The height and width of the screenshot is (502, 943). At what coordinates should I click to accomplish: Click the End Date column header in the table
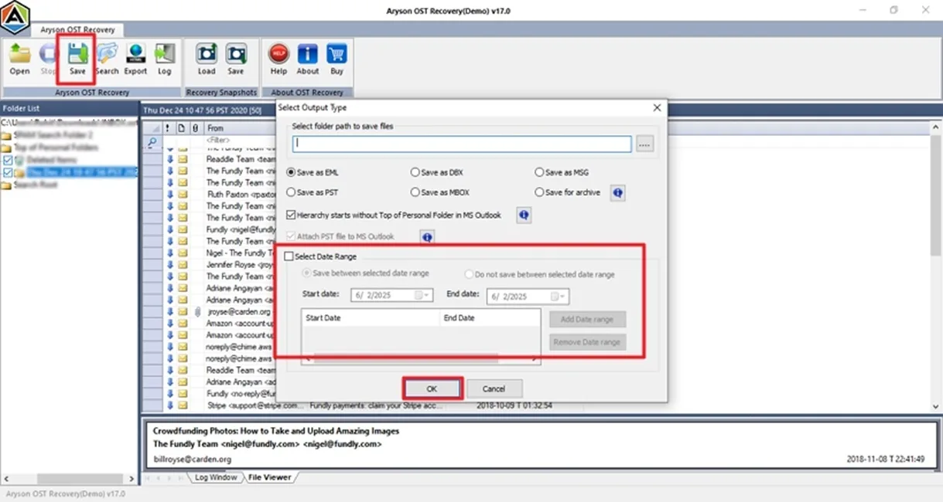coord(489,317)
